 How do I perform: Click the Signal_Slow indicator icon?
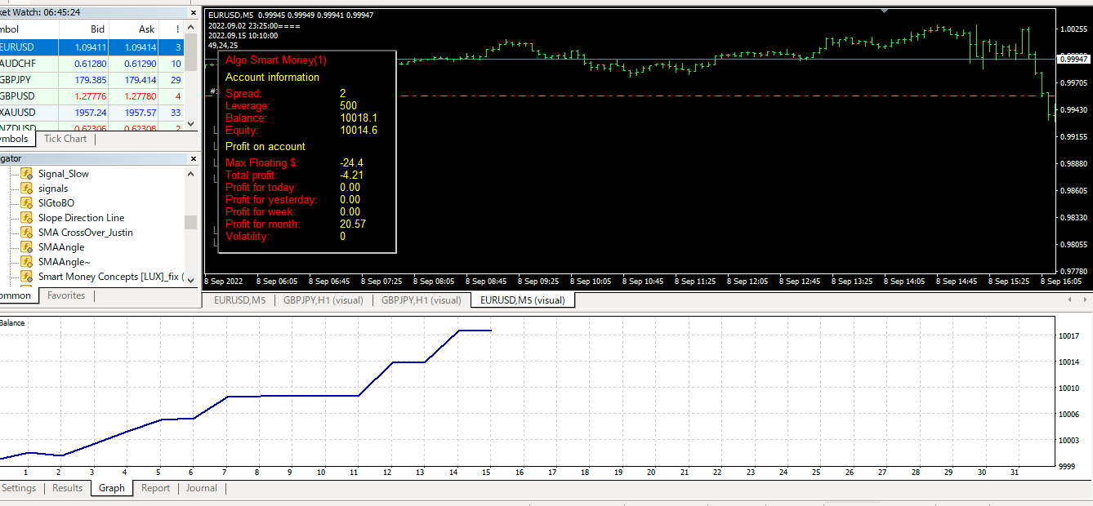(26, 174)
